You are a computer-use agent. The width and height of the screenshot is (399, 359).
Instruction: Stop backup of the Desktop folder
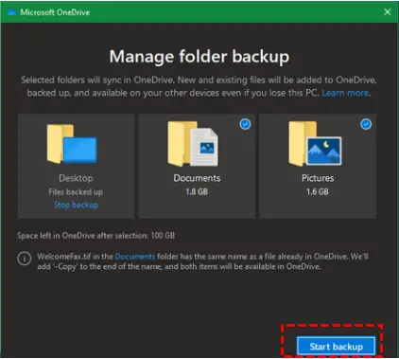[76, 205]
